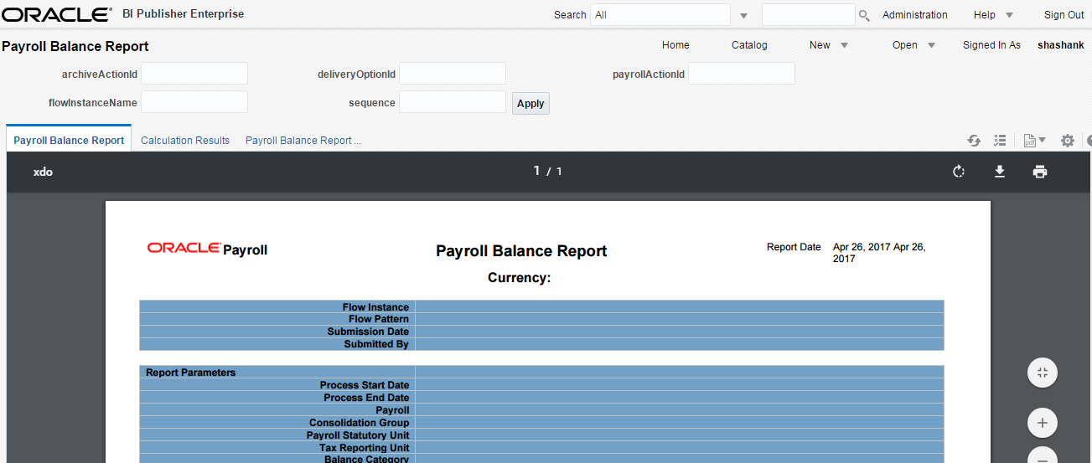
Task: Click the PDF page number field
Action: click(x=537, y=171)
